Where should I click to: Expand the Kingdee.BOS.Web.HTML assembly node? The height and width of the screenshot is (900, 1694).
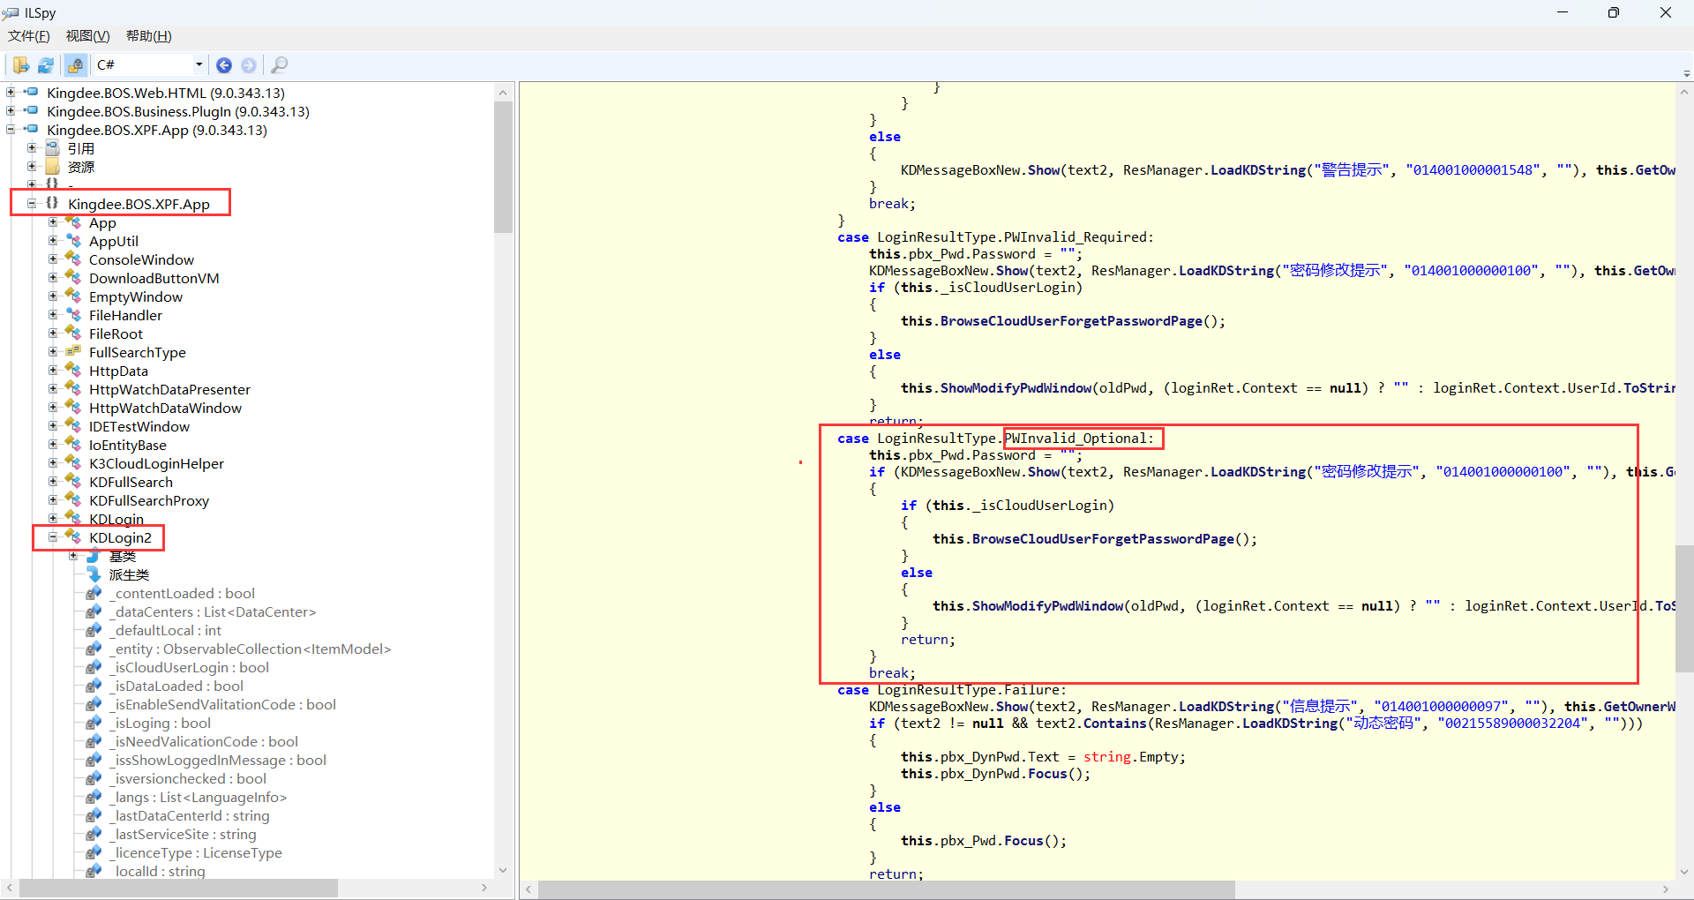point(11,92)
